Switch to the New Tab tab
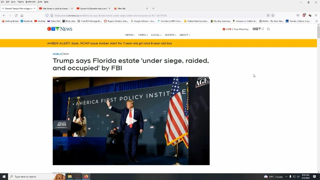The image size is (320, 180). click(131, 8)
